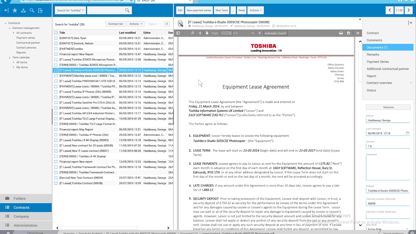Screen dimensions: 416x234
Task: Print the PDF document
Action: coord(341,33)
